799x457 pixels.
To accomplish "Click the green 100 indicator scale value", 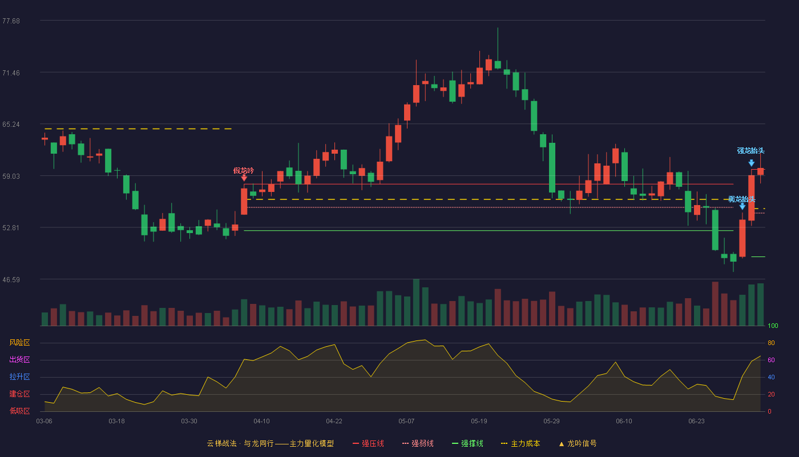I will 773,326.
